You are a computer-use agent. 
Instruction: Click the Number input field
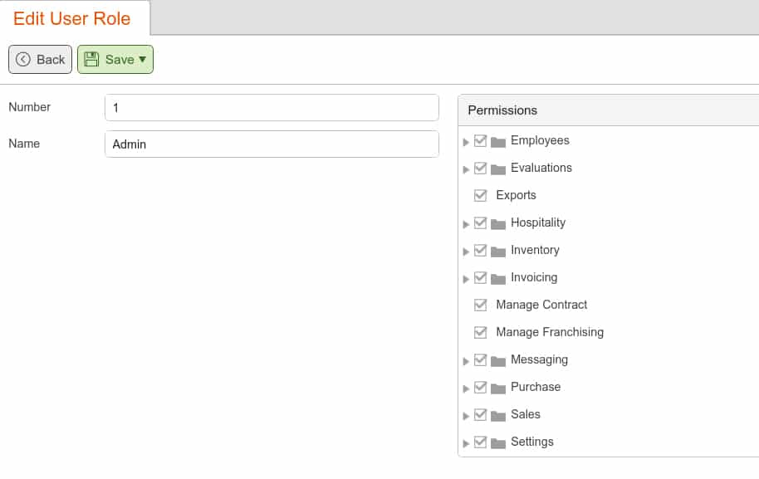tap(272, 107)
